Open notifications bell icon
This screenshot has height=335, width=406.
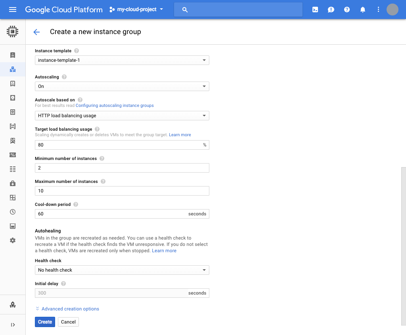[363, 10]
